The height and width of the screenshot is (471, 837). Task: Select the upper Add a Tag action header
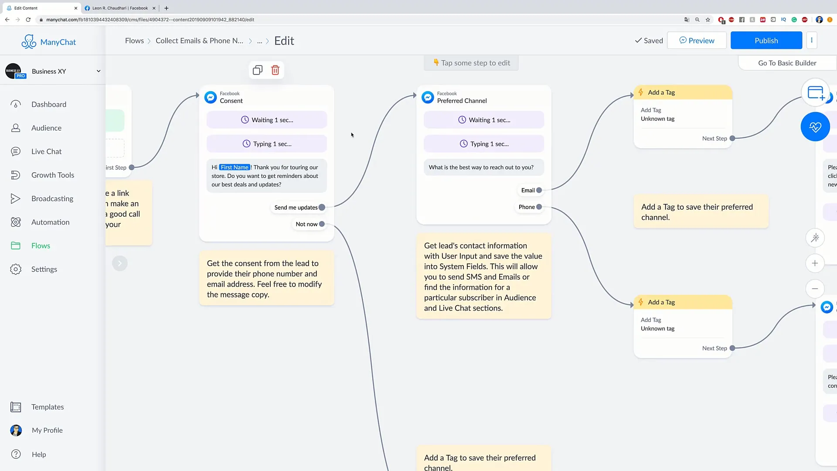click(x=683, y=92)
